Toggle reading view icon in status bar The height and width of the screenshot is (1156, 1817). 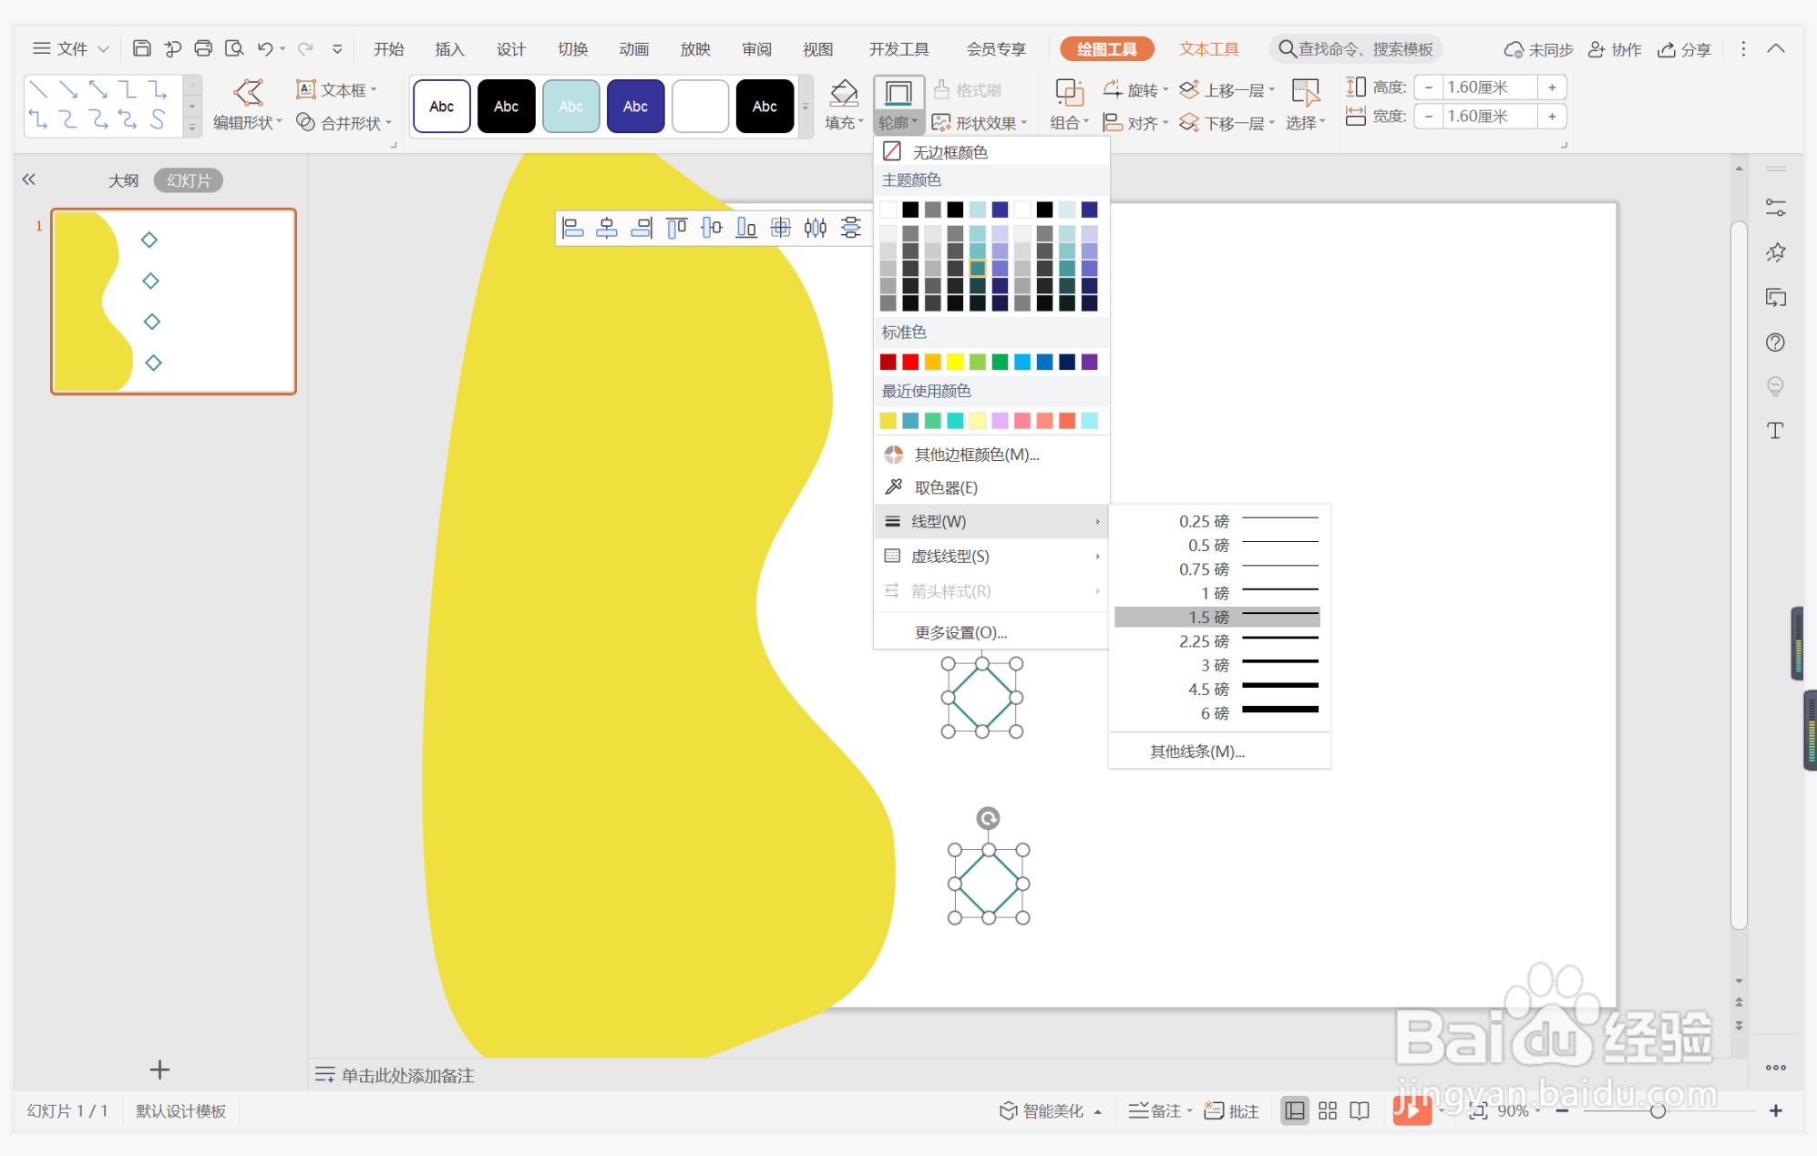coord(1360,1110)
